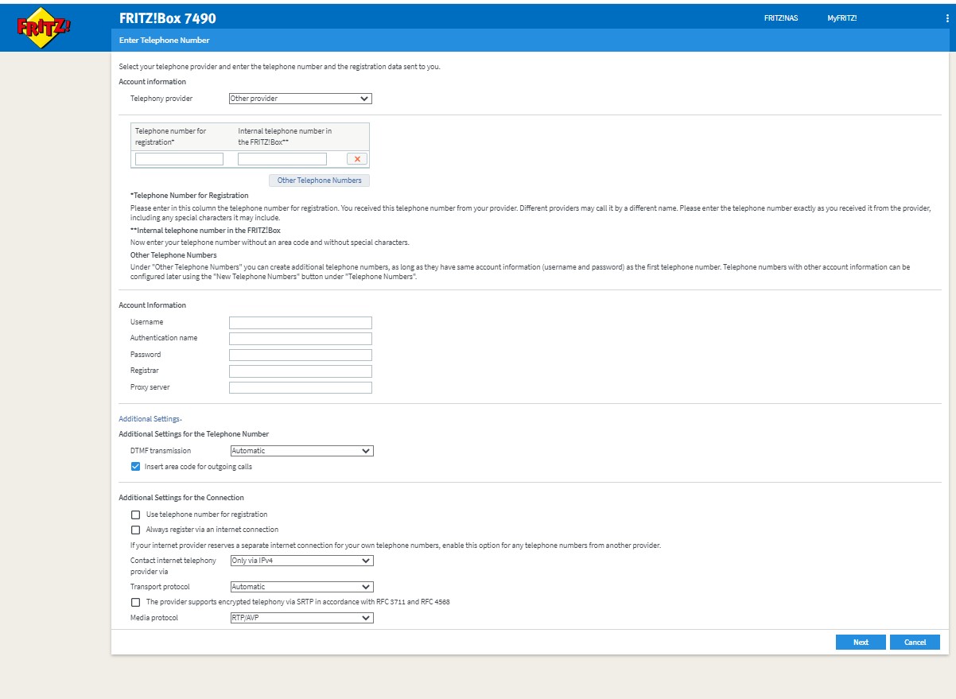Open FRITZ!NAS from the header
956x699 pixels.
point(781,18)
